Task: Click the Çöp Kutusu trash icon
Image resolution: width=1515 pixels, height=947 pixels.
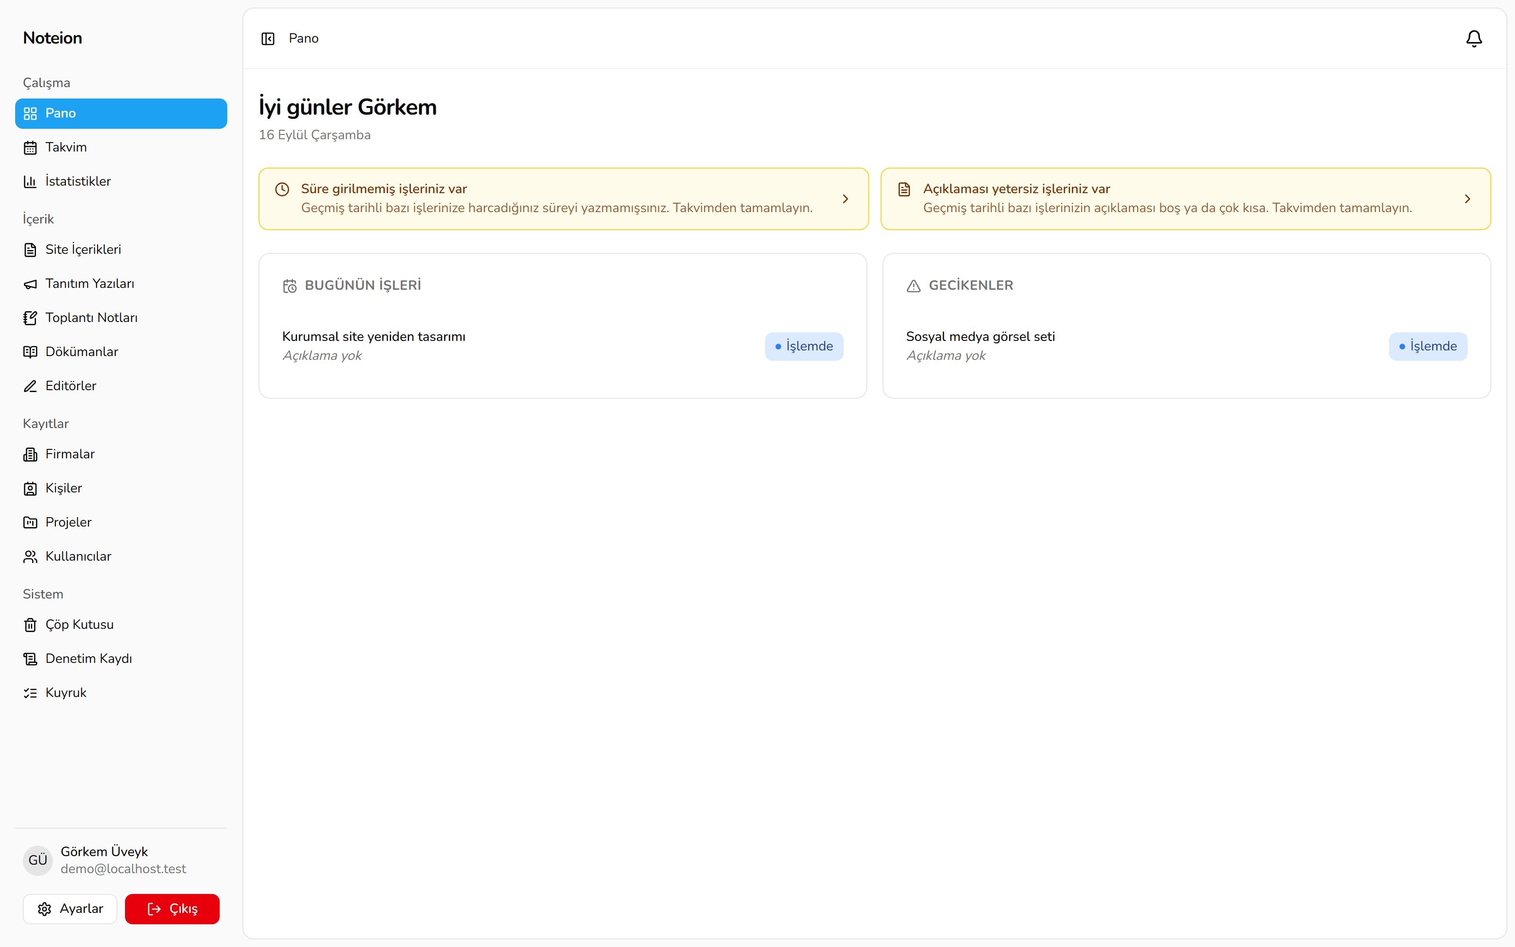Action: (30, 625)
